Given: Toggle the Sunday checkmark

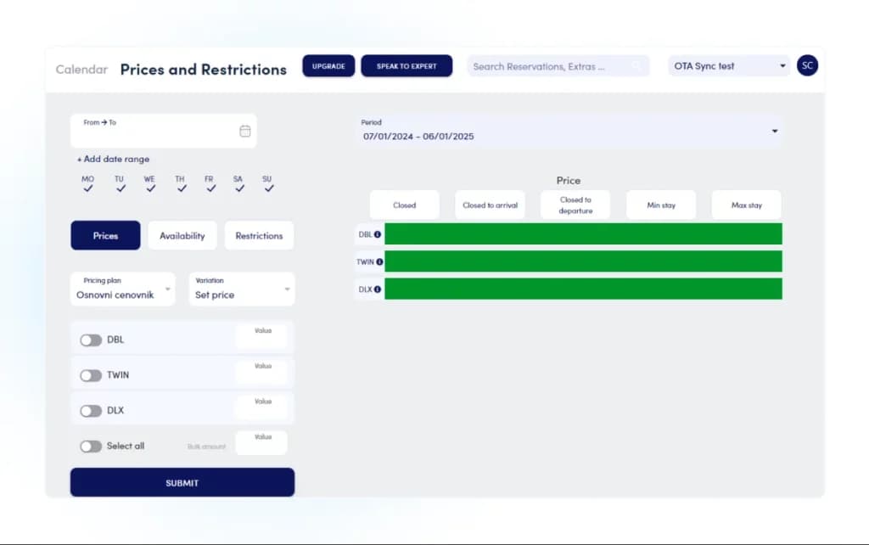Looking at the screenshot, I should coord(269,188).
